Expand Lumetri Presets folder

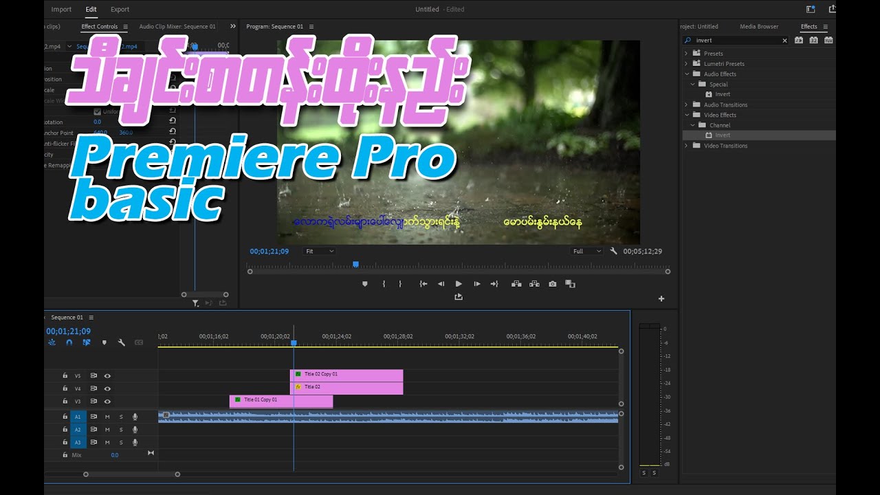coord(686,64)
